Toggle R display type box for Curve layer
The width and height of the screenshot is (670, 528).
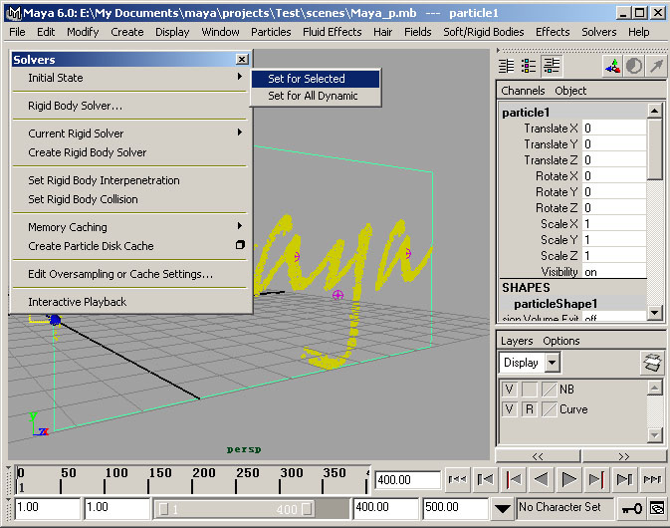pyautogui.click(x=530, y=409)
